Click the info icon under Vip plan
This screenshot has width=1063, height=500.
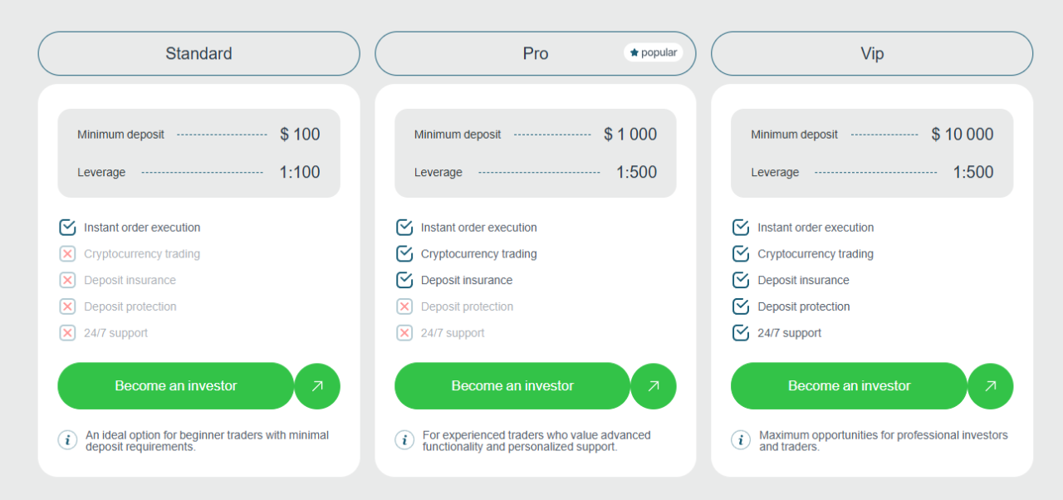click(741, 440)
